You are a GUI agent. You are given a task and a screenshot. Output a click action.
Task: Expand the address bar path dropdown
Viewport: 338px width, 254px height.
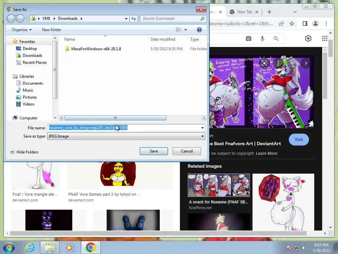(126, 19)
